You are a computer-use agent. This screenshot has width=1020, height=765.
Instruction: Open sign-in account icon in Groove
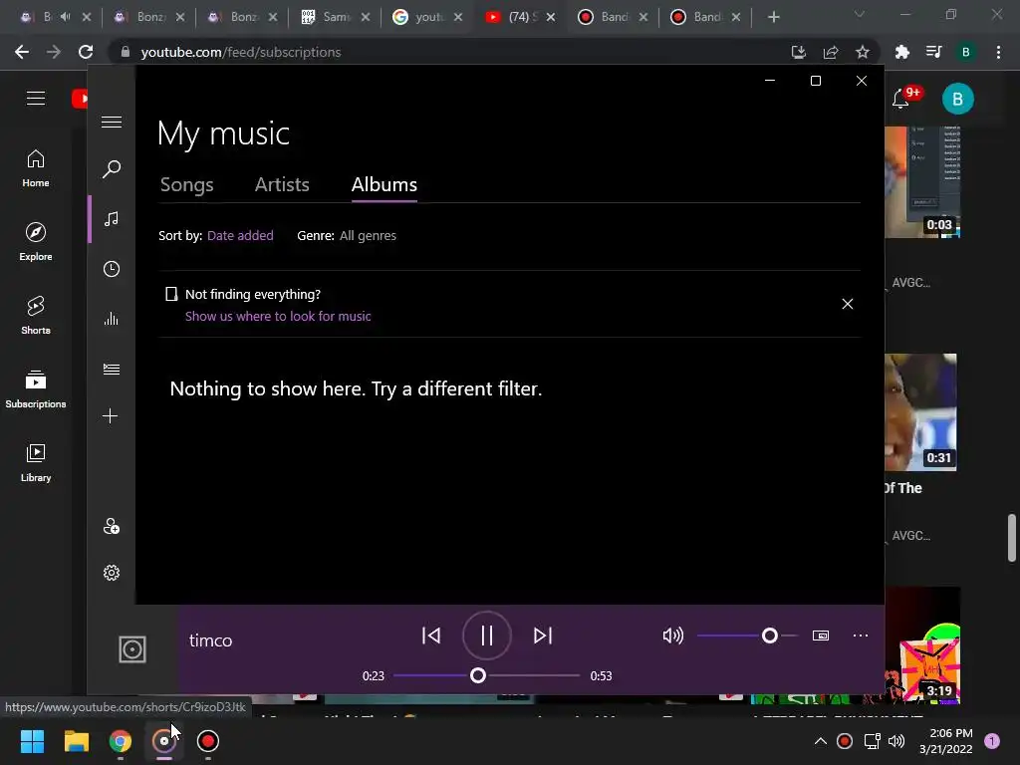(x=112, y=526)
